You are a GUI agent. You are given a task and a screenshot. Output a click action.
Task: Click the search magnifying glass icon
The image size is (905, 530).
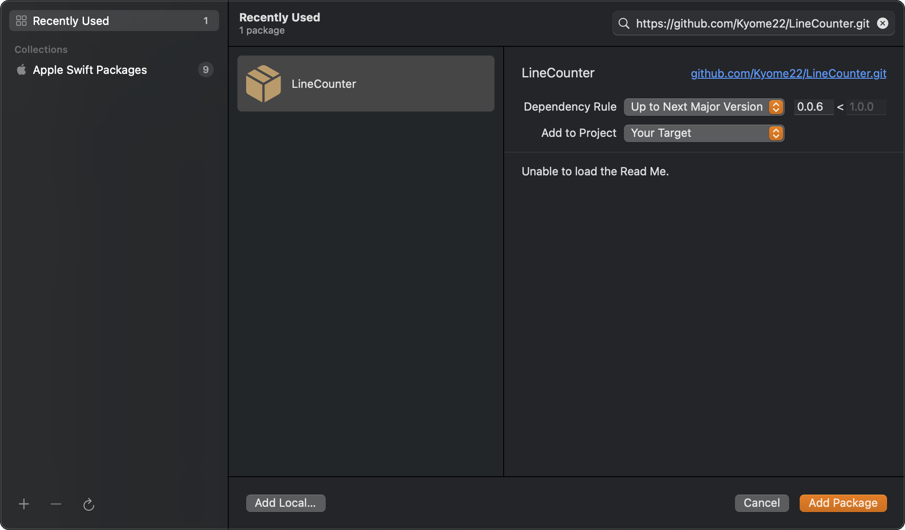point(624,24)
